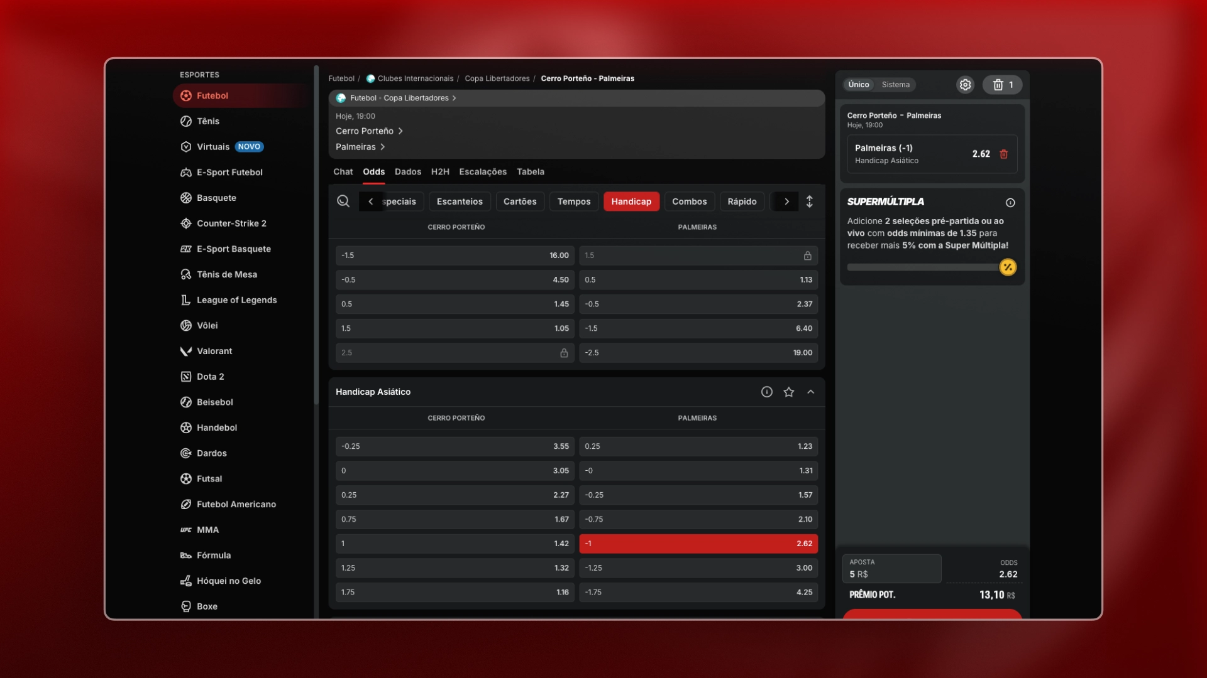This screenshot has width=1207, height=678.
Task: Select Cerro Porteño -0.25 at 3.55
Action: (455, 446)
